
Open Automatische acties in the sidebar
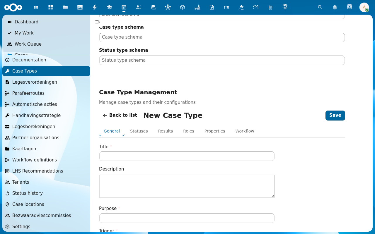46,104
